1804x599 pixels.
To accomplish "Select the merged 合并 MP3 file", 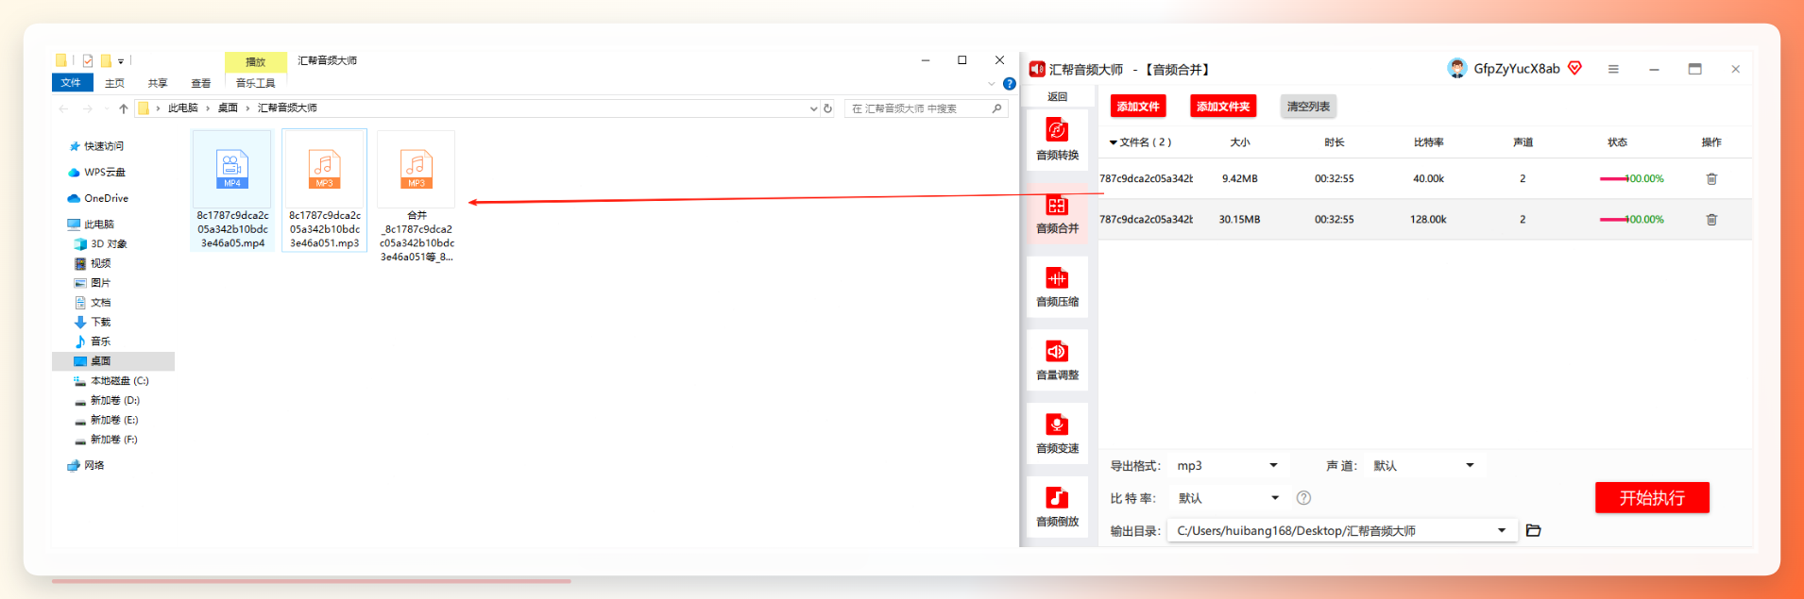I will [417, 197].
